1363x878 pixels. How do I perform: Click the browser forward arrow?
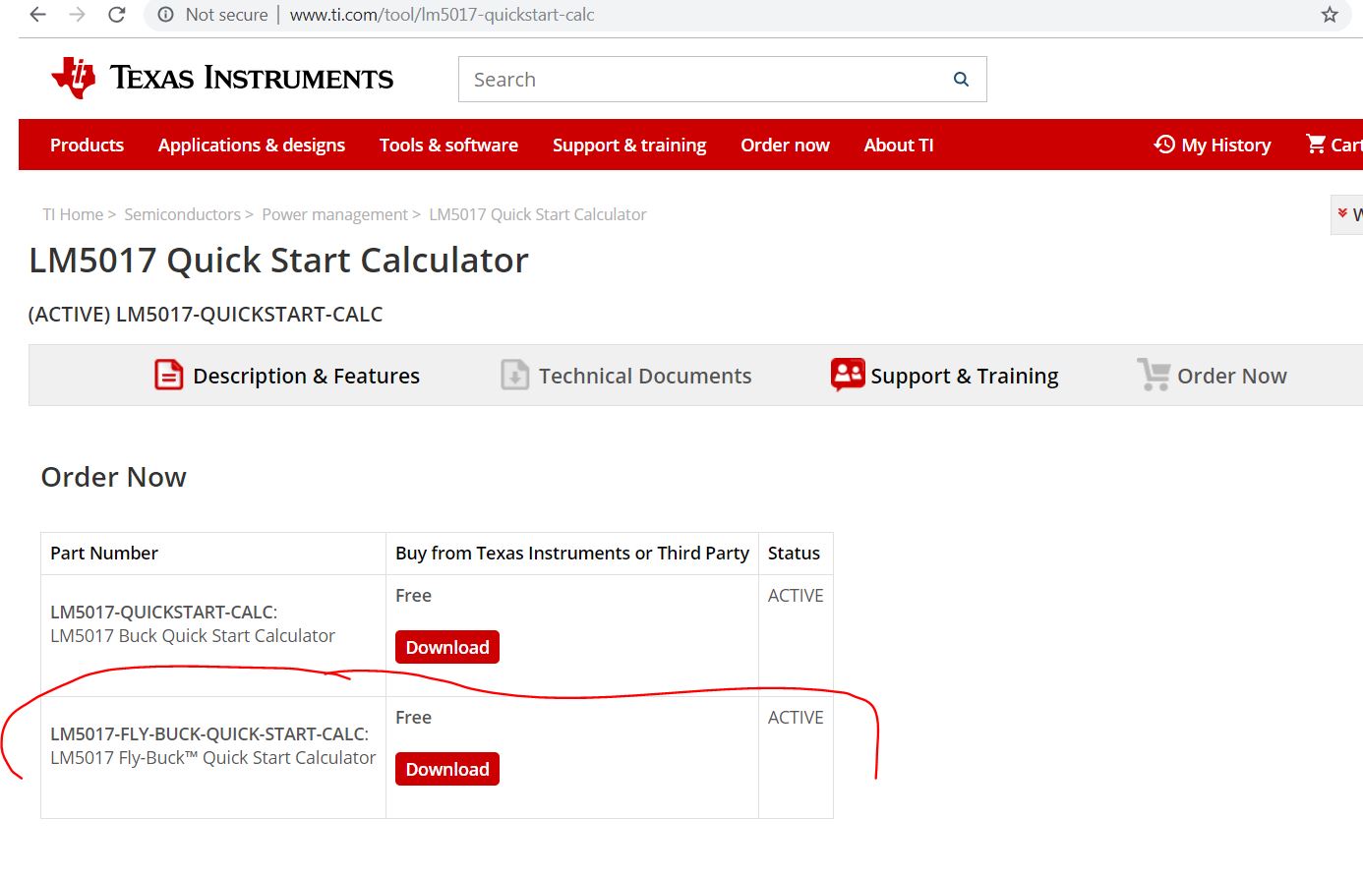(77, 15)
